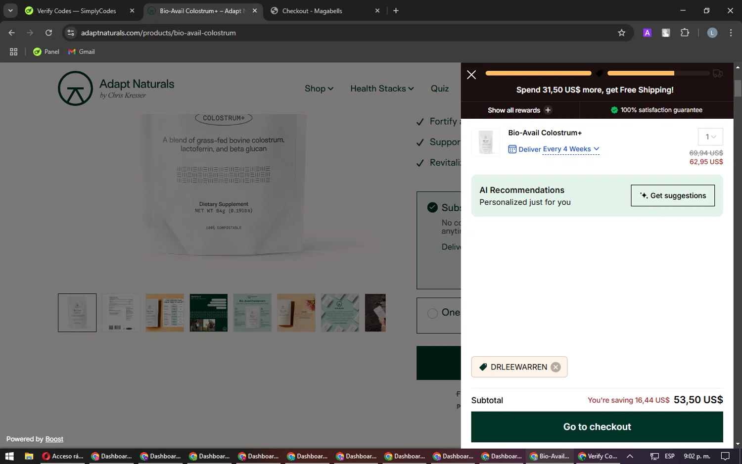Switch to Checkout - Magabells tab

(312, 11)
